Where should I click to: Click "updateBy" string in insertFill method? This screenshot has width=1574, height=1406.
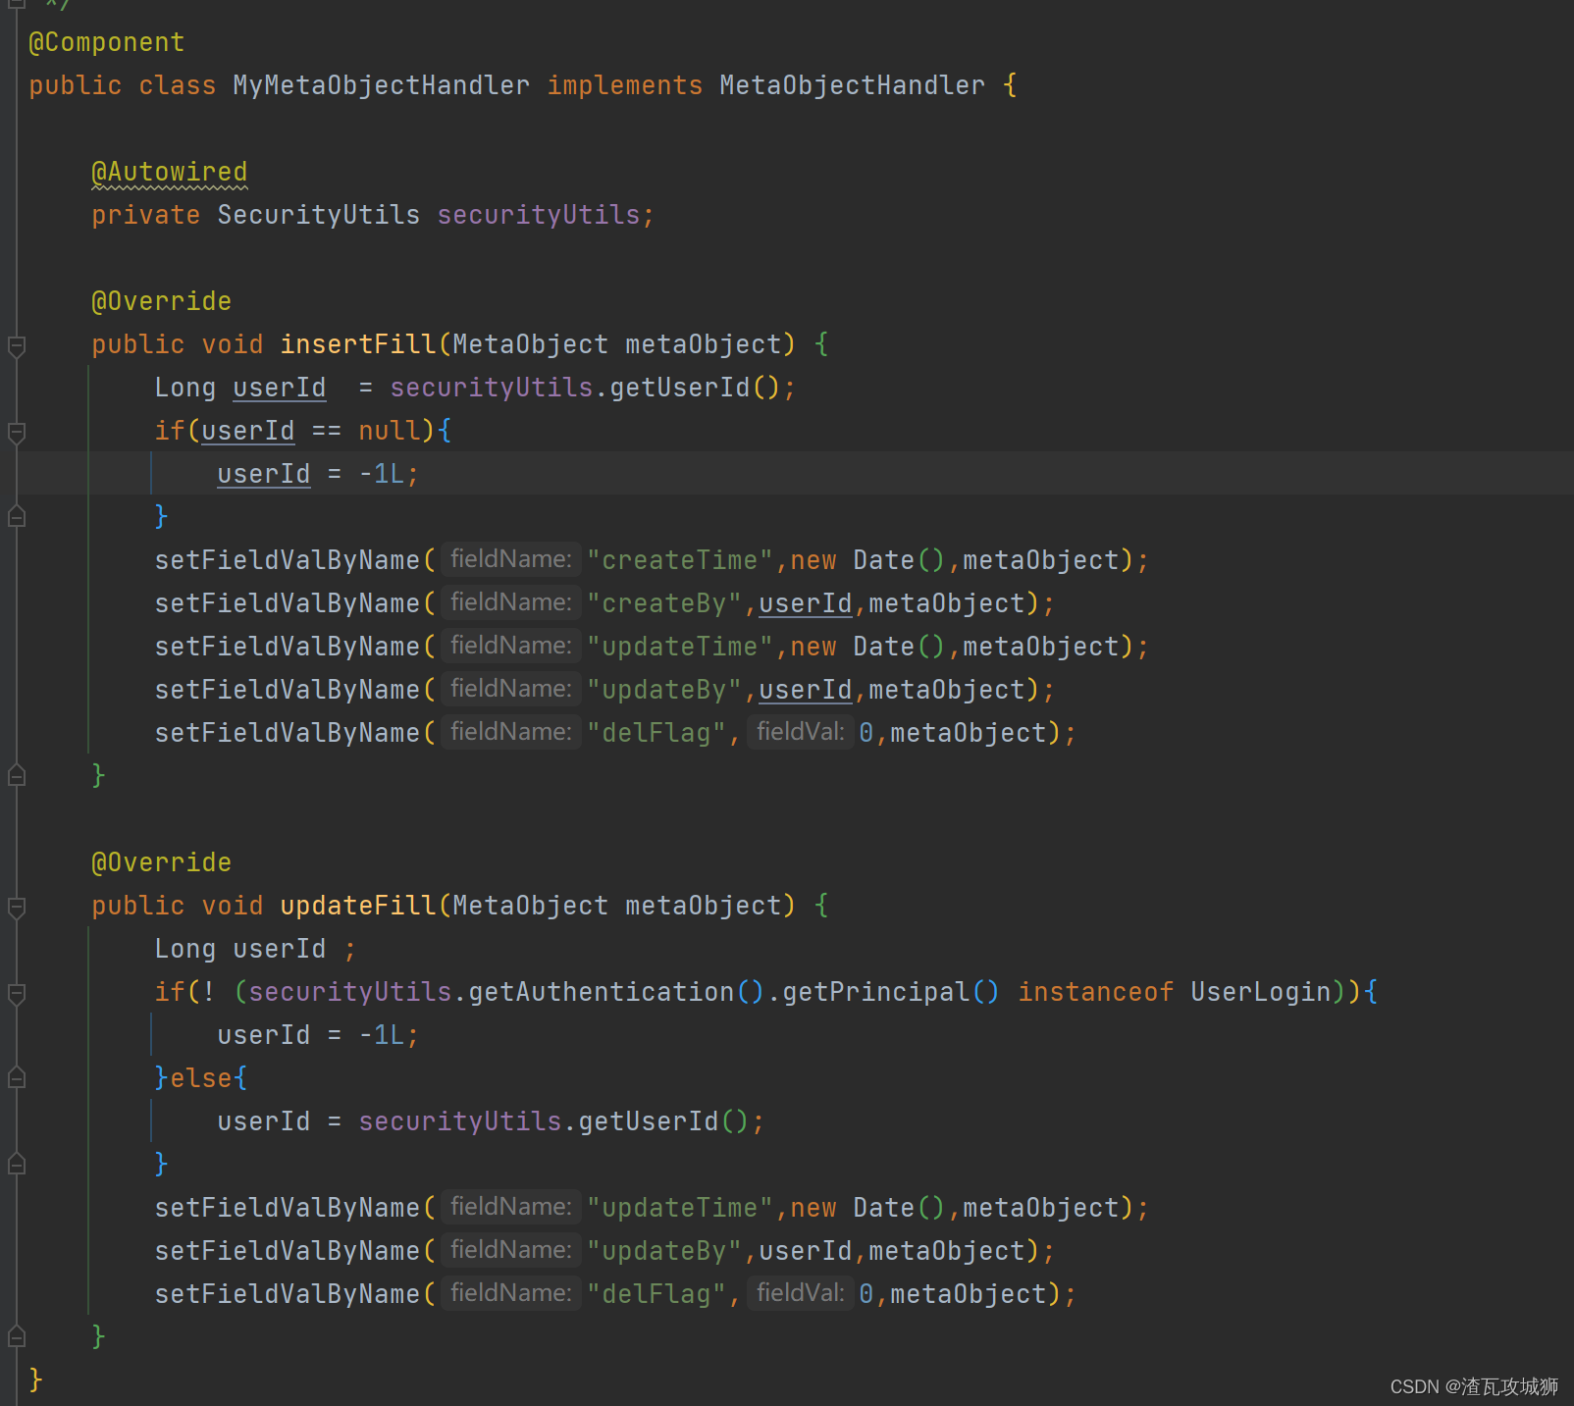tap(663, 690)
